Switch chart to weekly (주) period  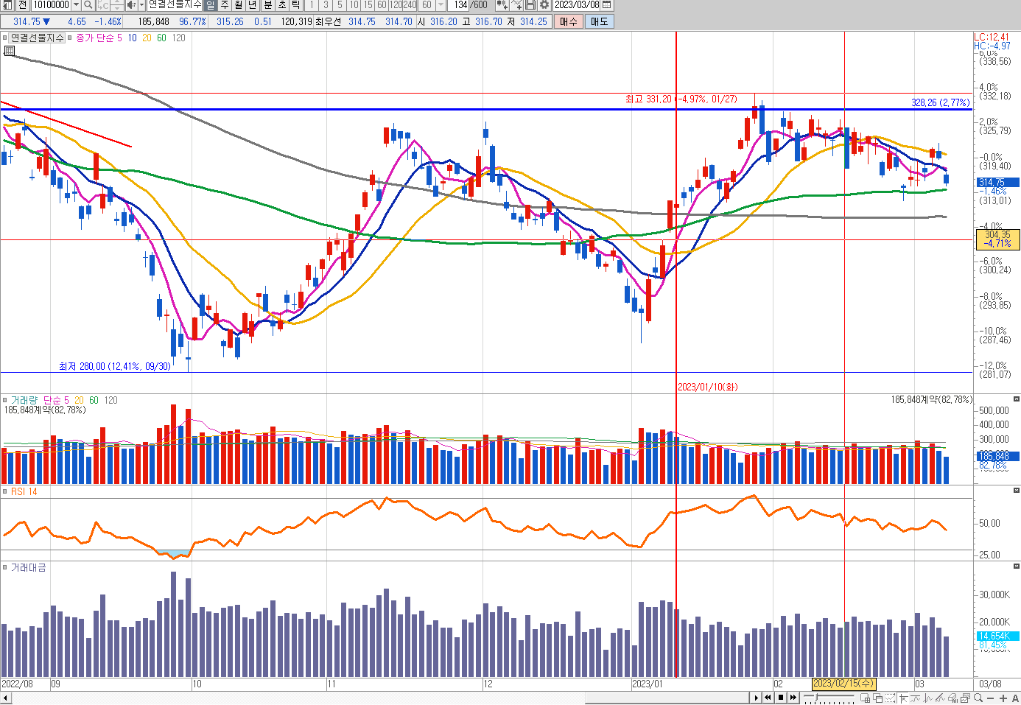pos(224,5)
